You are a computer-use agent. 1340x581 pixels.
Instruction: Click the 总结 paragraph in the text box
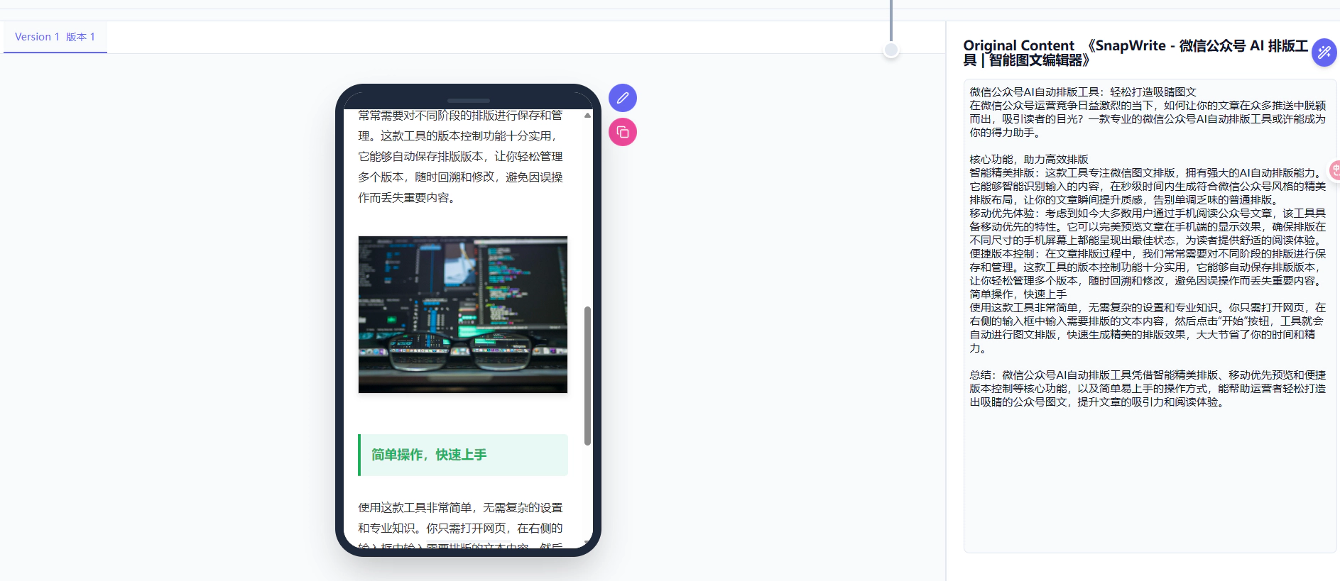tap(1147, 388)
